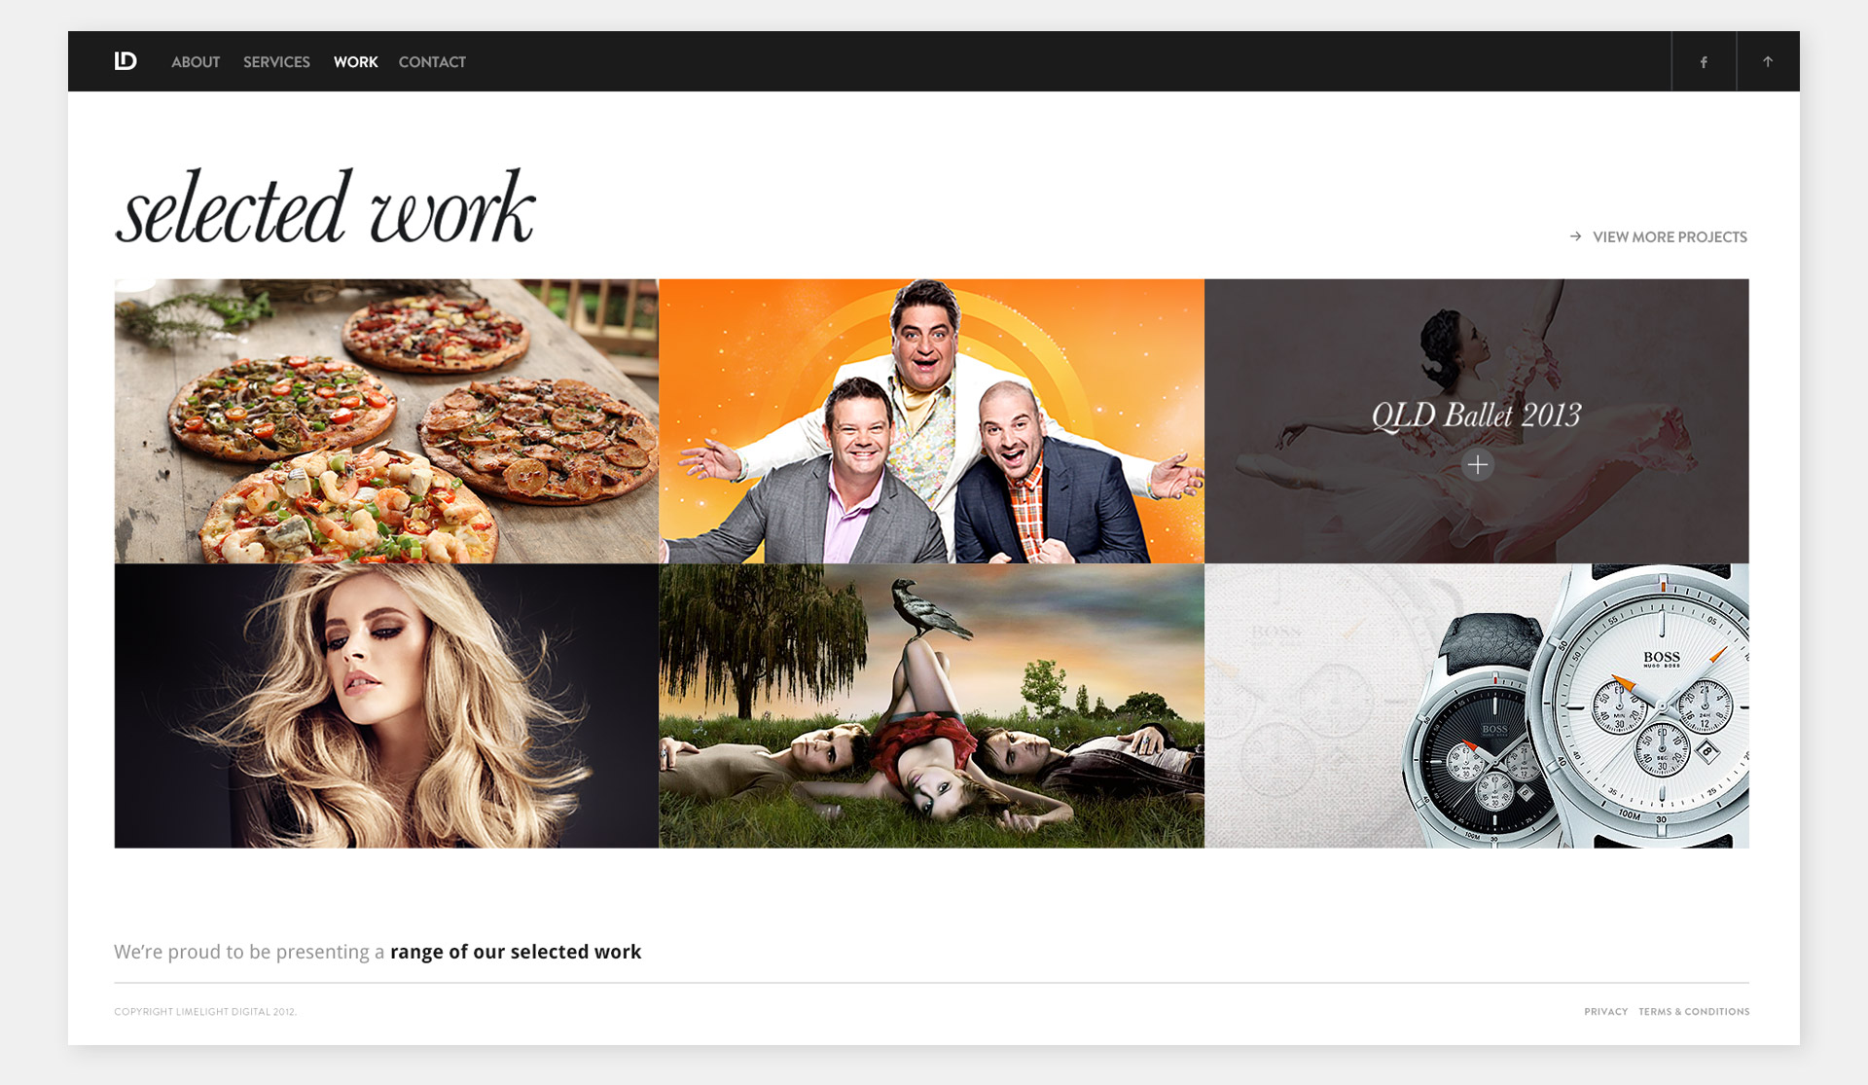Open the Contact navigation link

click(432, 62)
